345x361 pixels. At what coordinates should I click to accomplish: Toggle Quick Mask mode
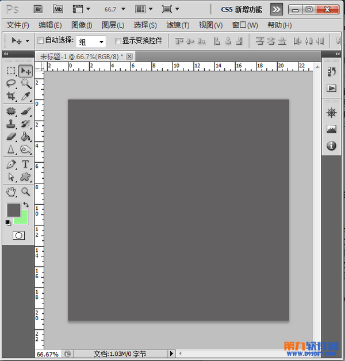pyautogui.click(x=18, y=236)
